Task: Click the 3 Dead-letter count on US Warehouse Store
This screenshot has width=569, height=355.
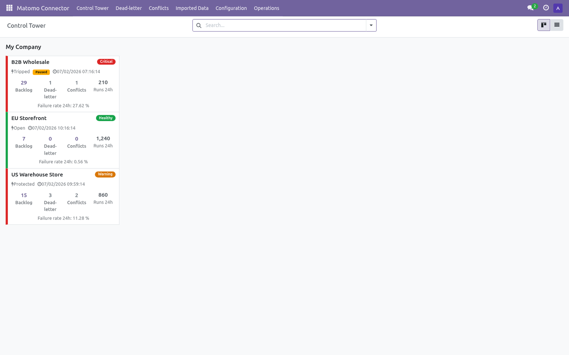Action: [x=50, y=202]
